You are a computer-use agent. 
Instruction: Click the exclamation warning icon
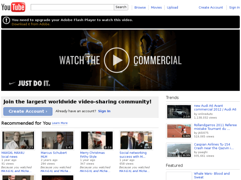[x=6, y=20]
